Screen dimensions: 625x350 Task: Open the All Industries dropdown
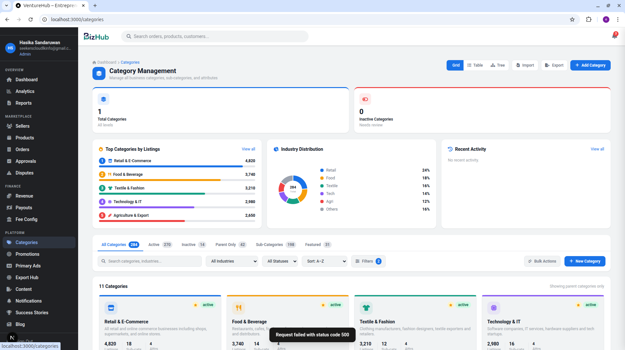[x=232, y=261]
